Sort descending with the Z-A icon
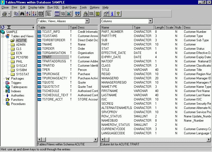 pyautogui.click(x=34, y=14)
